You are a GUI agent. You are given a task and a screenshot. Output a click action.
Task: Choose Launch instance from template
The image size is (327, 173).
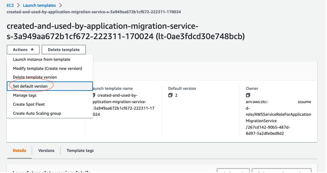click(x=41, y=59)
